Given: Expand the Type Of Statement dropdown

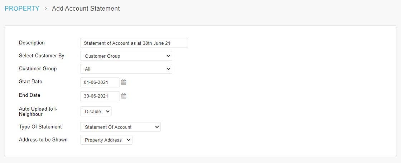Looking at the screenshot, I should [120, 127].
